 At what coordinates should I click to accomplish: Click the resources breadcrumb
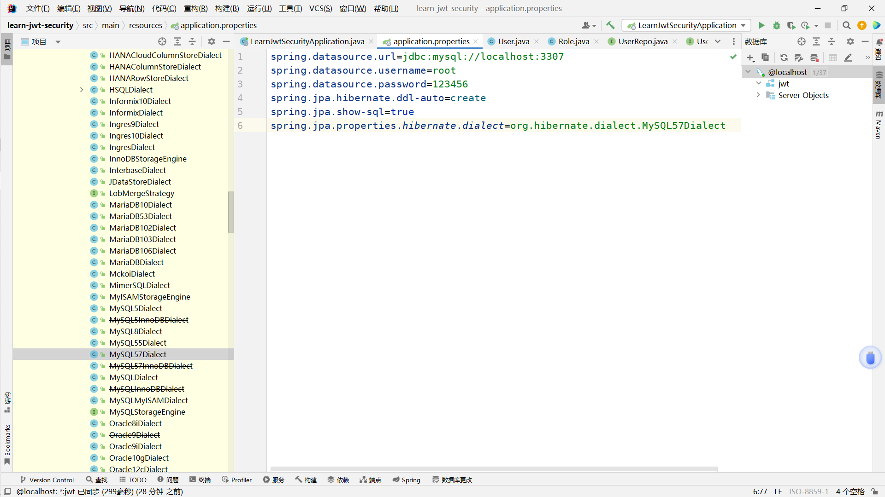pos(145,25)
